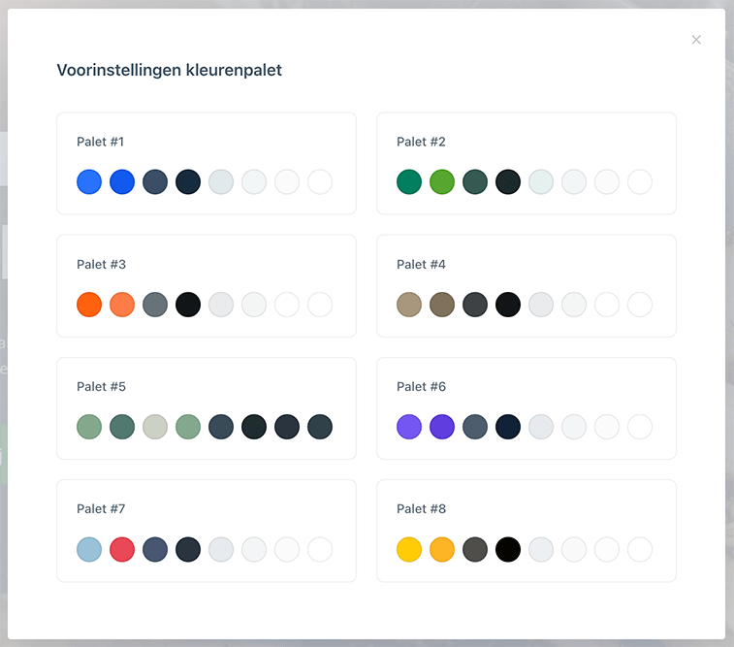Select the lime green swatch in Palet #2
The image size is (734, 647).
pyautogui.click(x=442, y=182)
